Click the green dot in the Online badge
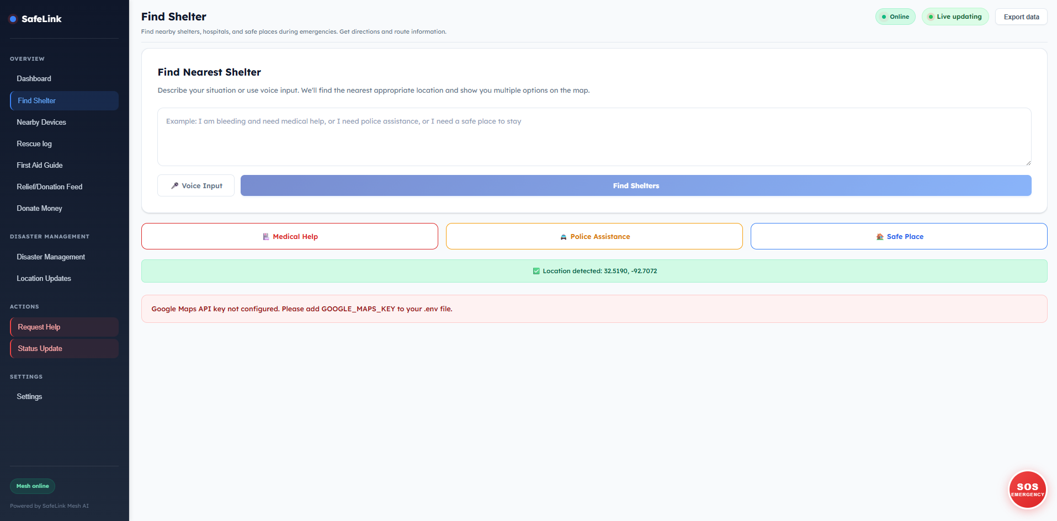 coord(884,17)
